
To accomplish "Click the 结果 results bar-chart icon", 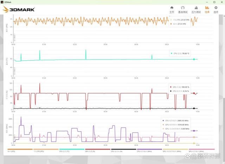I will pyautogui.click(x=207, y=8).
